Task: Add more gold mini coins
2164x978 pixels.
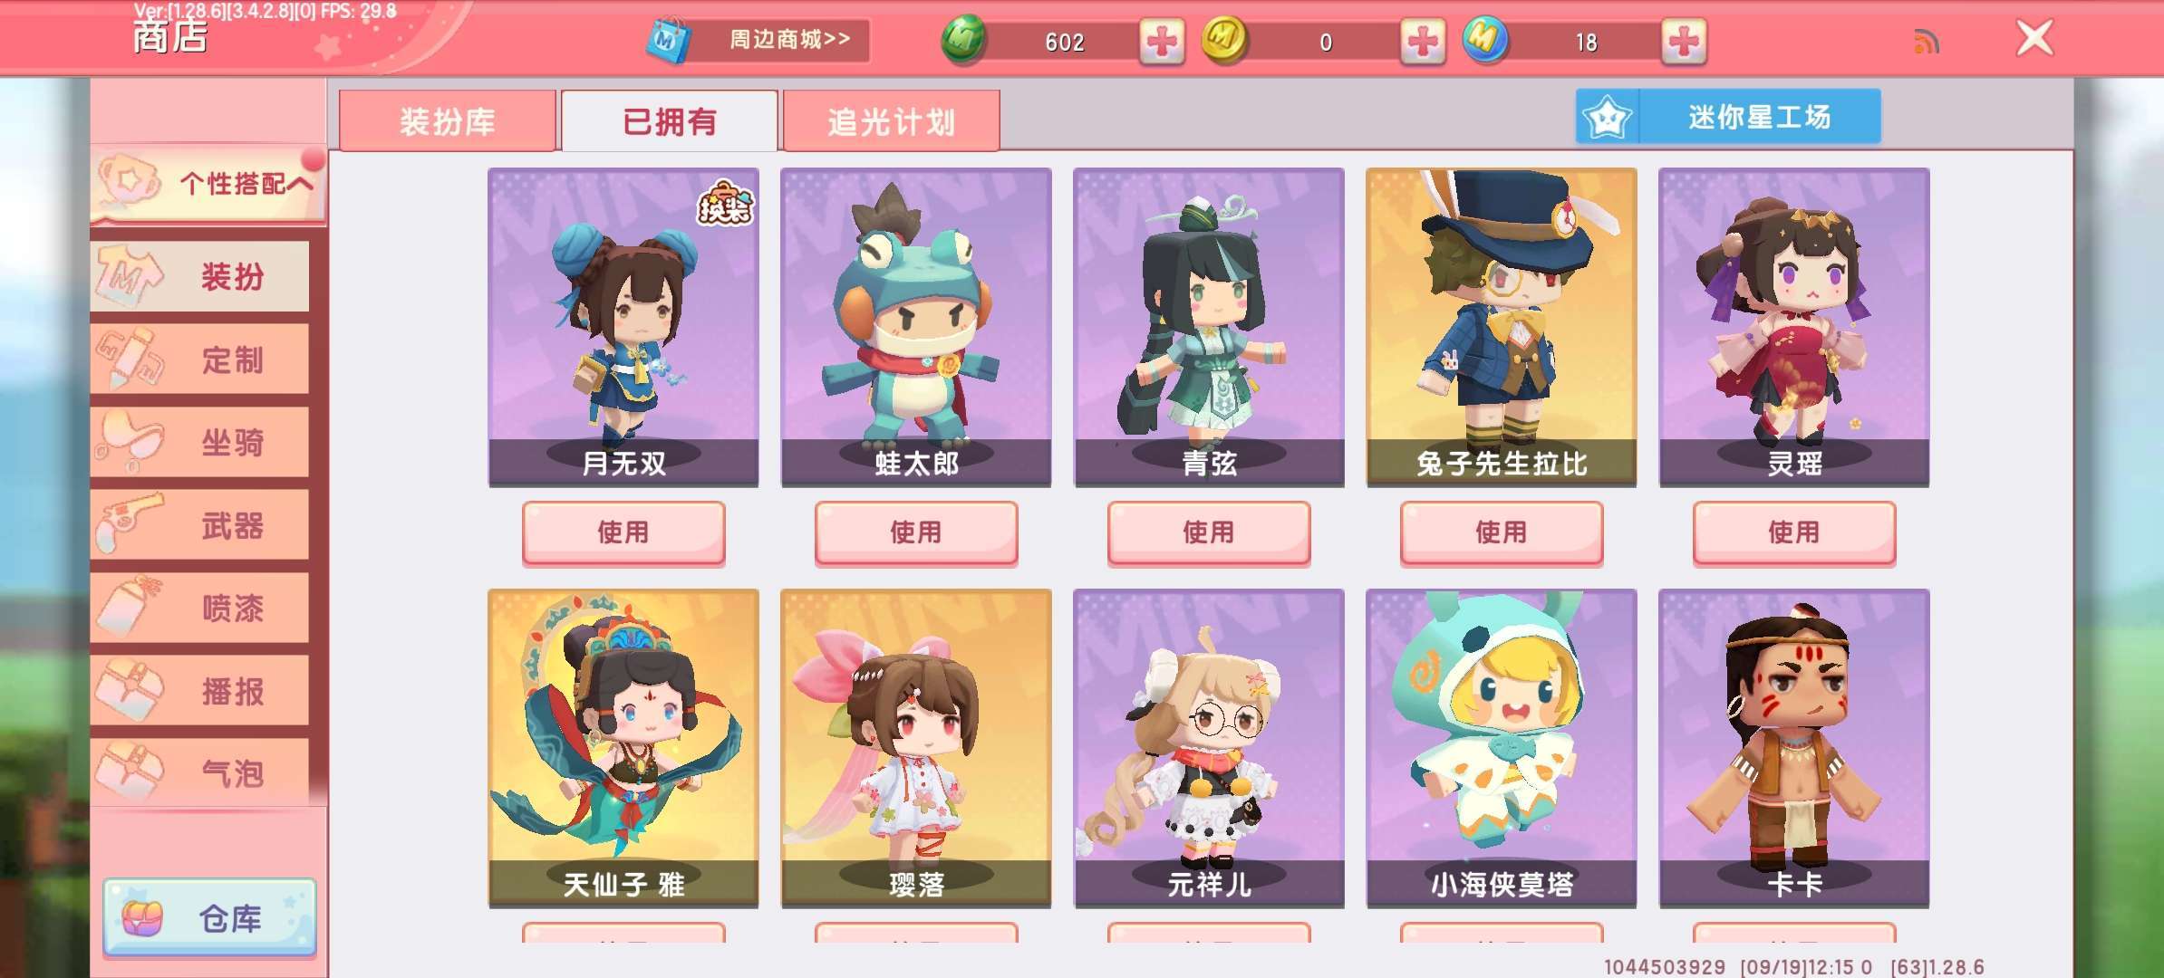Action: click(1422, 42)
